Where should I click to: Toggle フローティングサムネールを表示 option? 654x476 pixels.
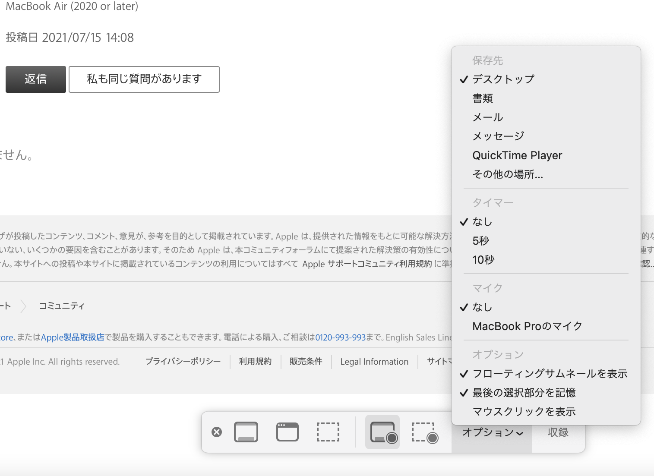(x=550, y=374)
